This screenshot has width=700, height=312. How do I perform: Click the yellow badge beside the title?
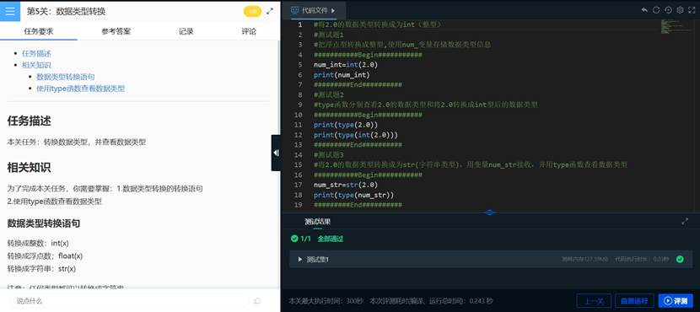[252, 12]
